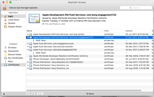Select the login keychain
The width and height of the screenshot is (154, 97).
pyautogui.click(x=13, y=16)
